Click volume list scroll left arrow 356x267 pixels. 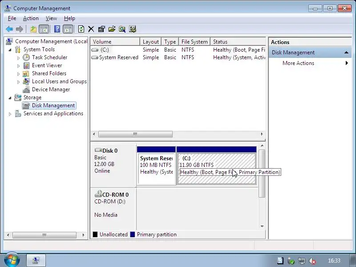pyautogui.click(x=94, y=134)
